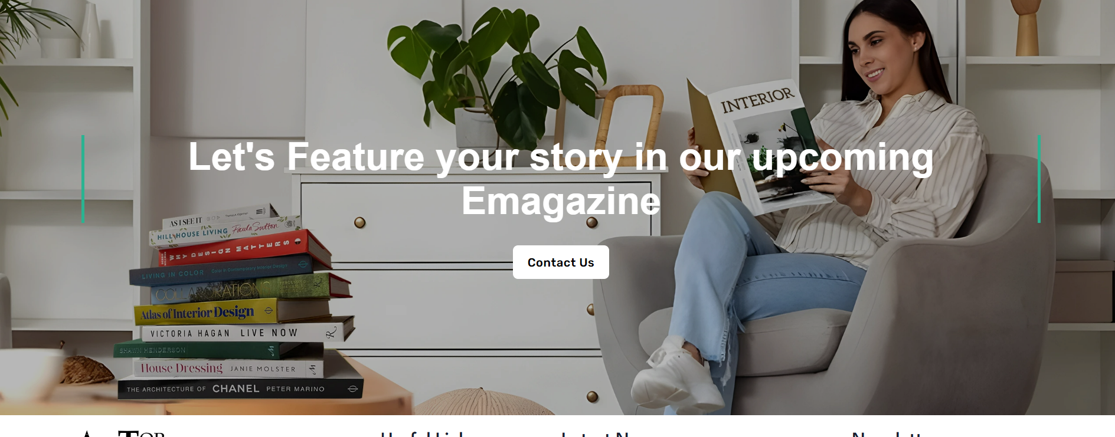Click the footer site logo at bottom left
1115x437 pixels.
(123, 433)
